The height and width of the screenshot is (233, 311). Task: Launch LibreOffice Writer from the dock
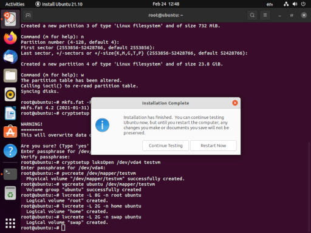click(x=10, y=113)
